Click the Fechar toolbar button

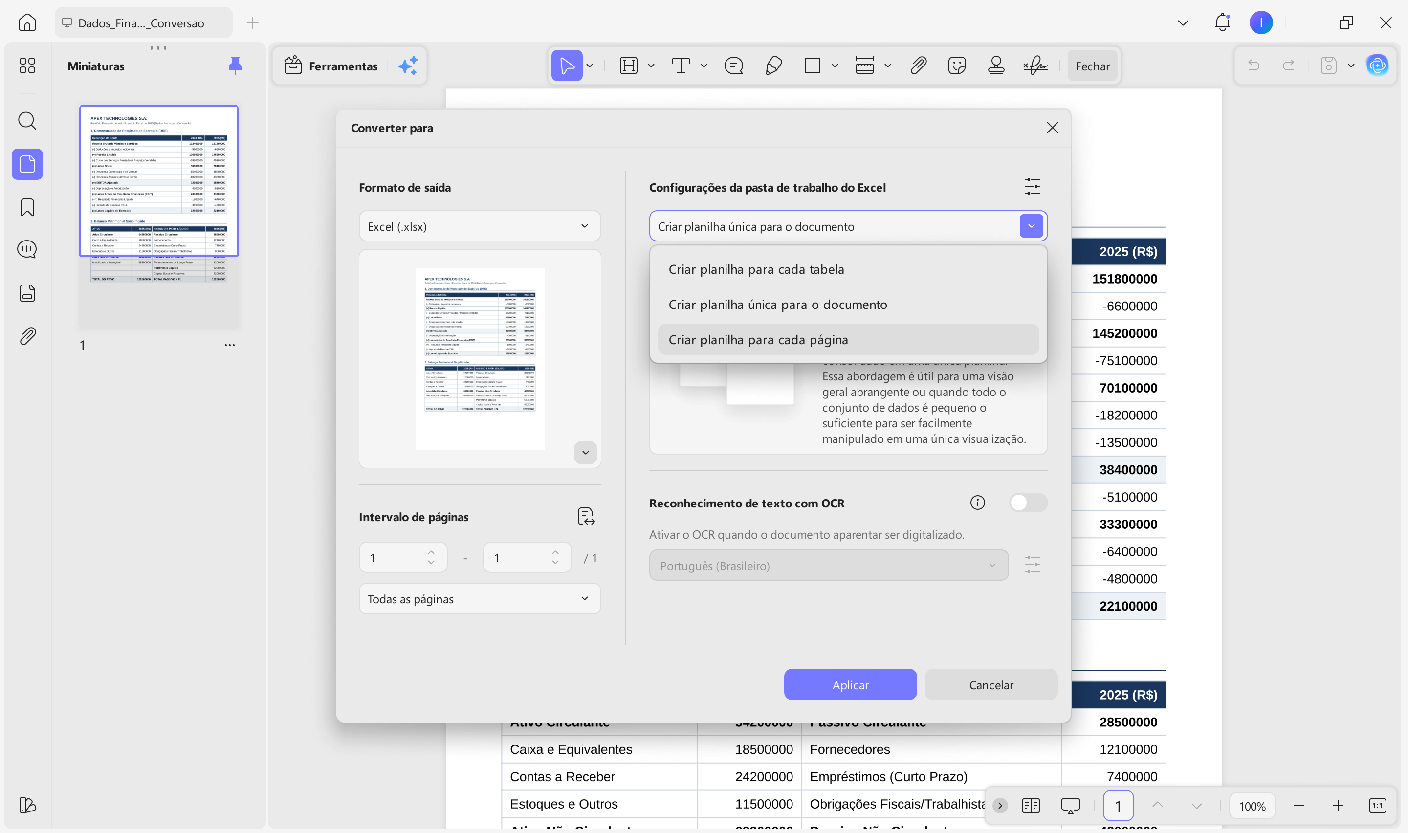(x=1092, y=66)
